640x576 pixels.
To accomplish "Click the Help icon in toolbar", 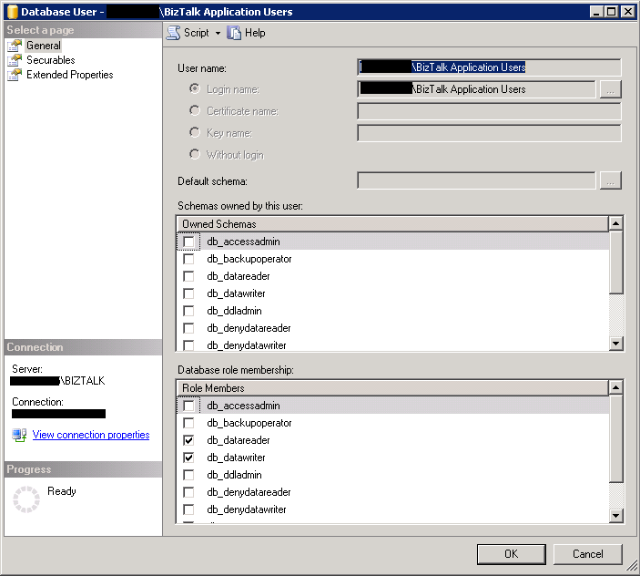I will click(x=235, y=33).
